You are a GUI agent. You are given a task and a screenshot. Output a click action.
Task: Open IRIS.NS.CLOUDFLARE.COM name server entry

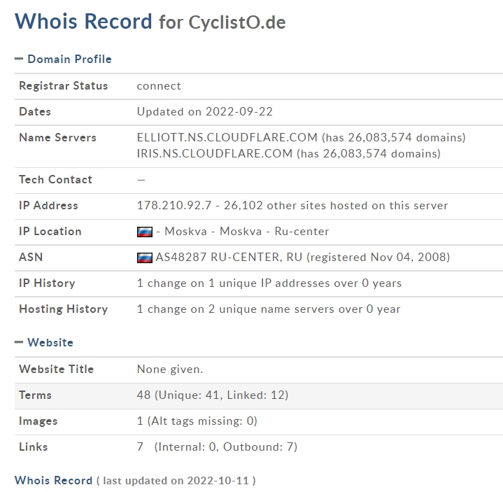215,153
